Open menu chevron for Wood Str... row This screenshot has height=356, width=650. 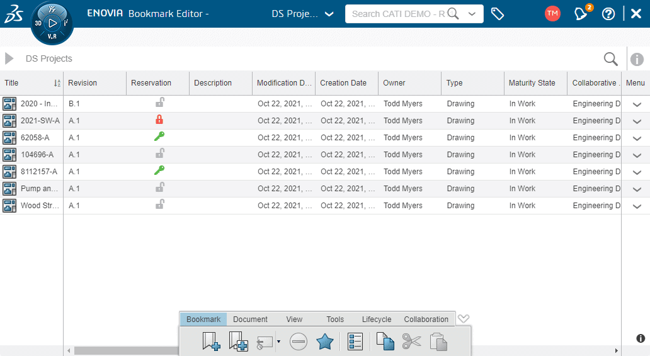coord(637,206)
